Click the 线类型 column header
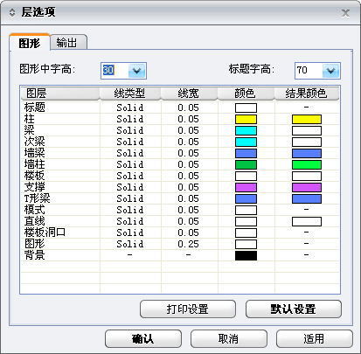 coord(130,94)
